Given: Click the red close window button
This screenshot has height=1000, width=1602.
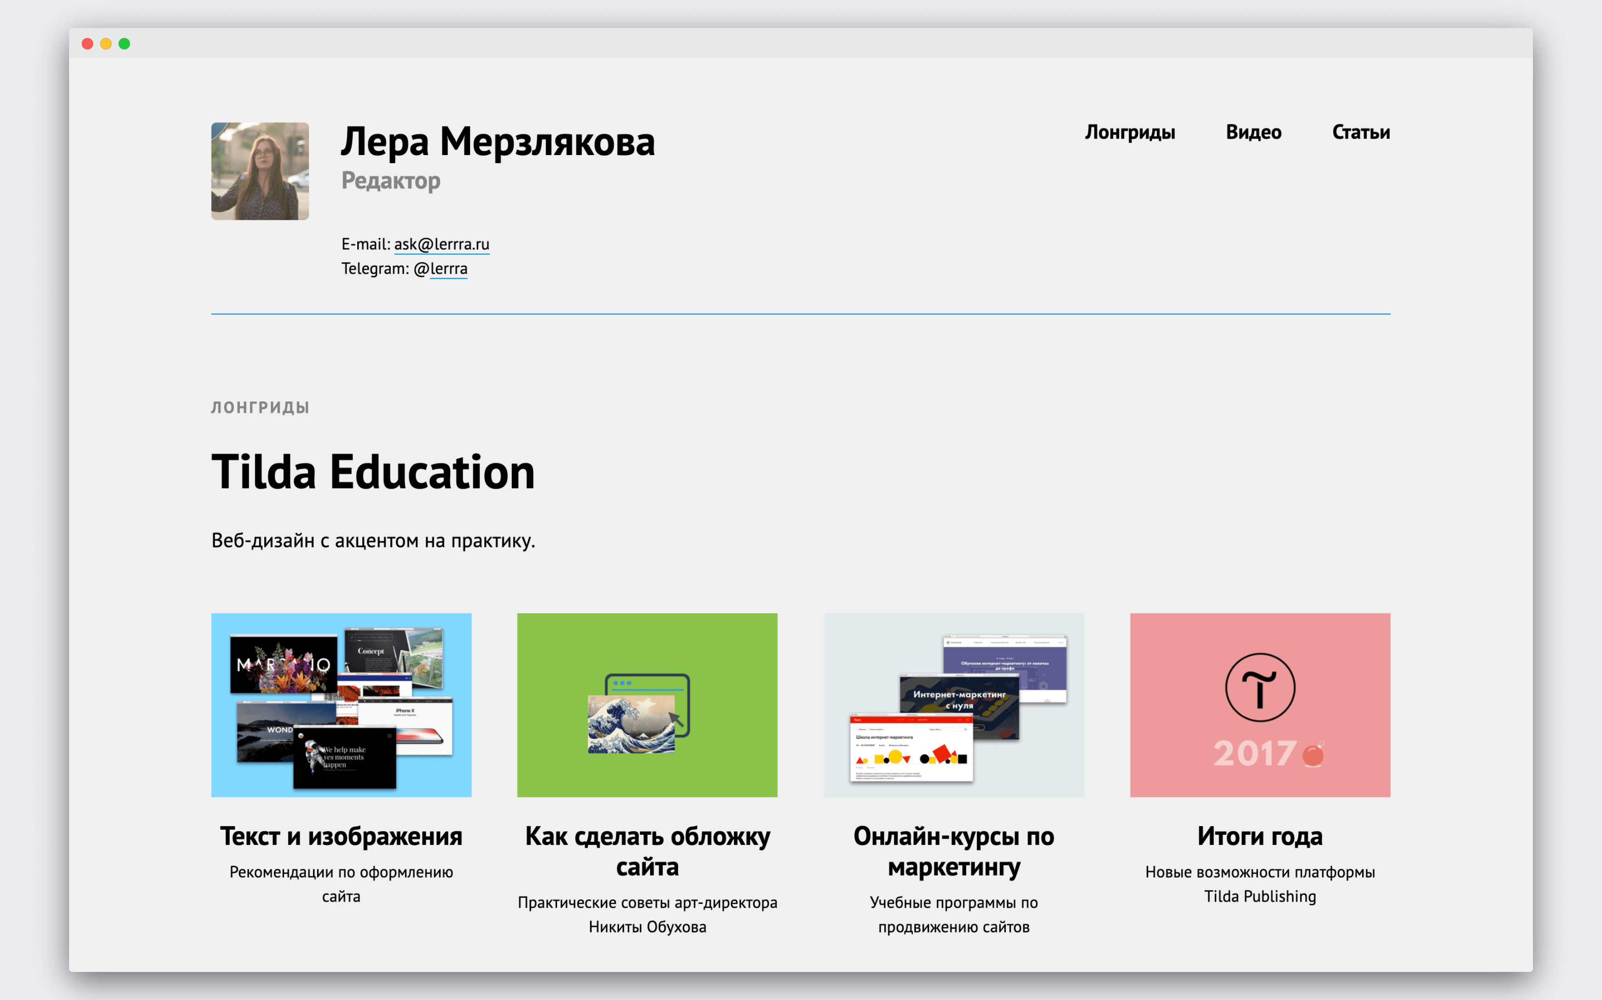Looking at the screenshot, I should point(87,44).
